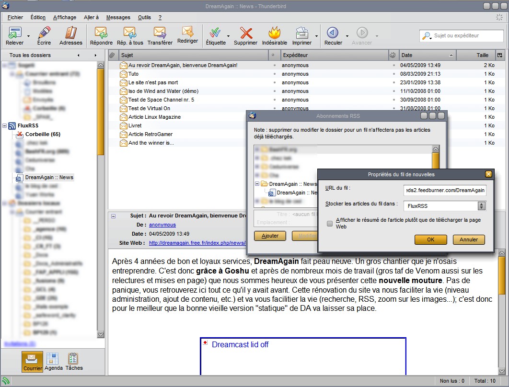Click the Imprimer print icon
509x387 pixels.
[x=302, y=33]
